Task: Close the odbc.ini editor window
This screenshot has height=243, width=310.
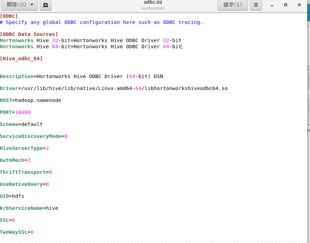Action: 299,5
